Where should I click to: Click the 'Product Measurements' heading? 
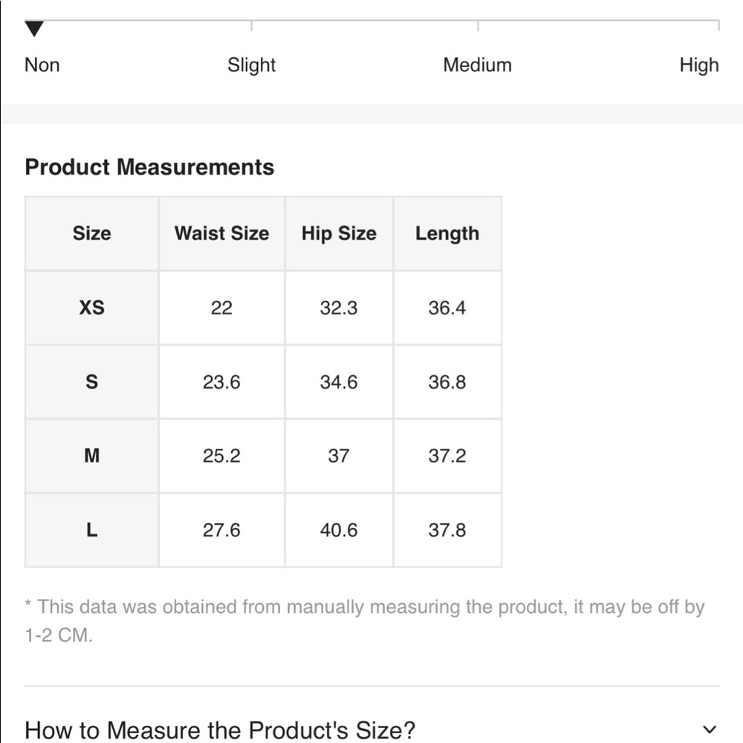149,167
